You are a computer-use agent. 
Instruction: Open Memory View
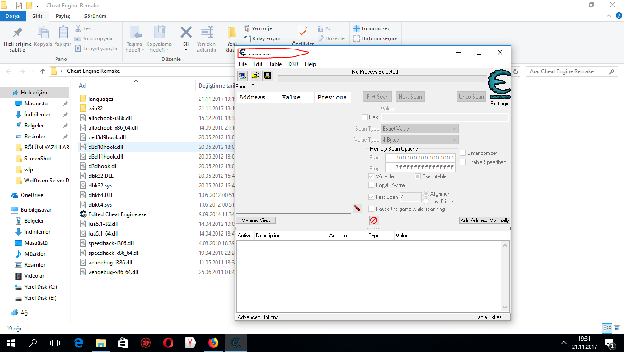pos(256,220)
